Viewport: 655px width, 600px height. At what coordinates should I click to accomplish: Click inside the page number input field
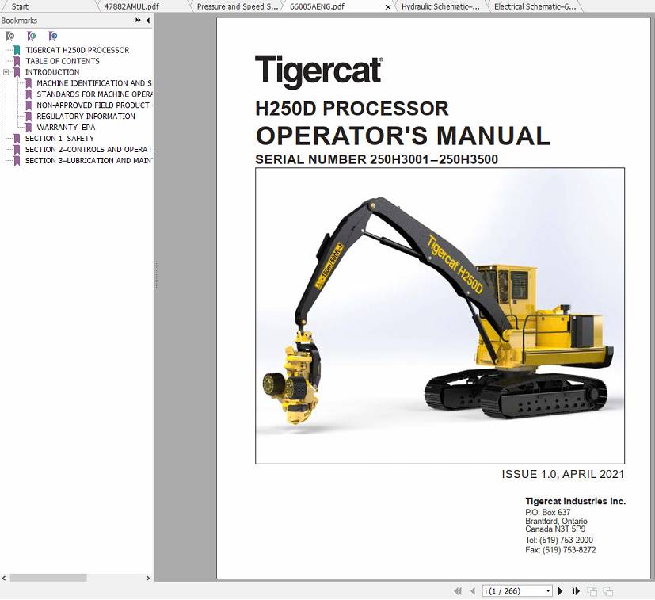[507, 591]
